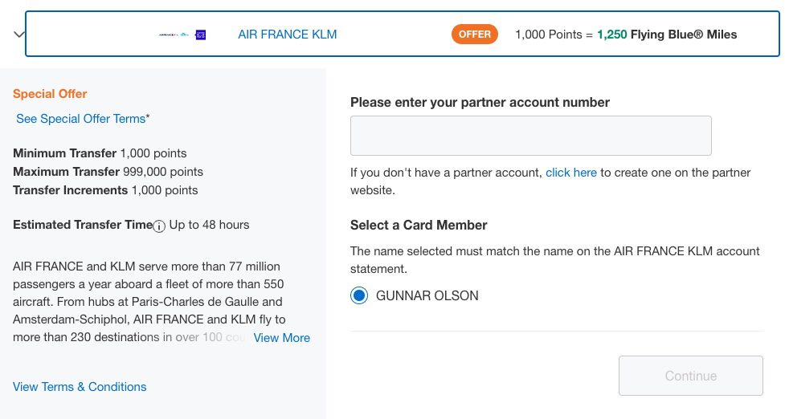This screenshot has width=785, height=419.
Task: Click the asterisk after Special Offer Terms
Action: (x=148, y=117)
